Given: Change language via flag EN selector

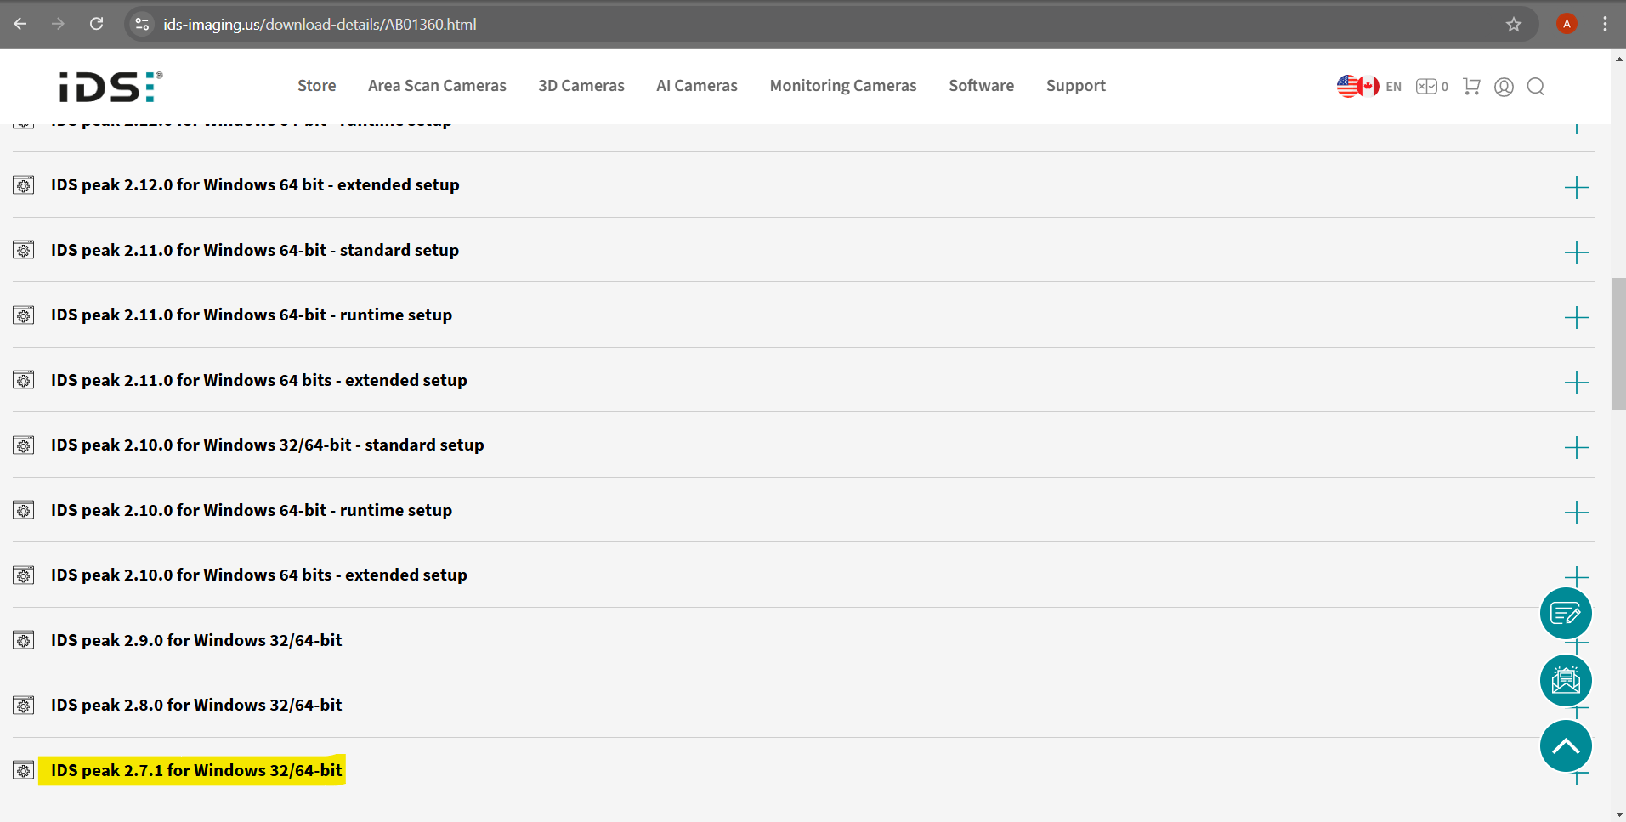Looking at the screenshot, I should click(x=1368, y=87).
